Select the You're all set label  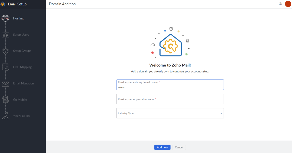[x=21, y=116]
